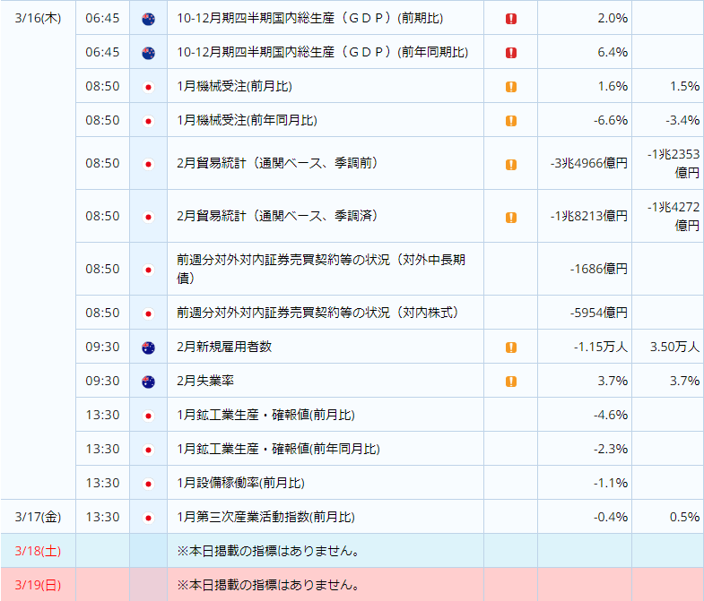The width and height of the screenshot is (704, 601).
Task: Click previous value -1686億円
Action: (x=599, y=269)
